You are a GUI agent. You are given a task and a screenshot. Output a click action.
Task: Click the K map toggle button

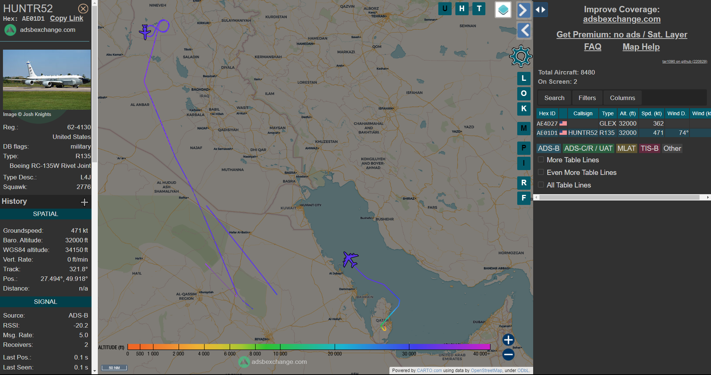pyautogui.click(x=524, y=109)
